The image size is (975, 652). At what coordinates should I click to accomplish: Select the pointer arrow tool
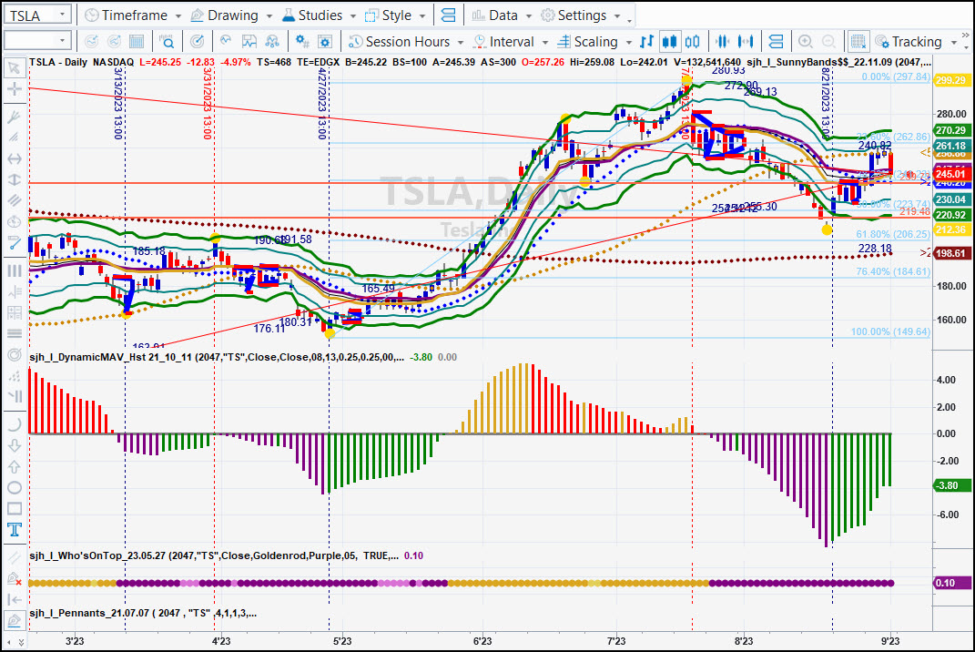pos(14,68)
